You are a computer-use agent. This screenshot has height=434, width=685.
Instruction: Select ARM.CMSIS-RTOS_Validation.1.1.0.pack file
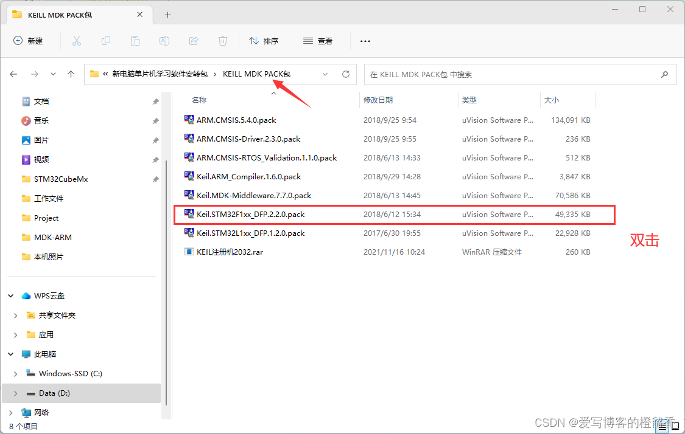pos(267,157)
